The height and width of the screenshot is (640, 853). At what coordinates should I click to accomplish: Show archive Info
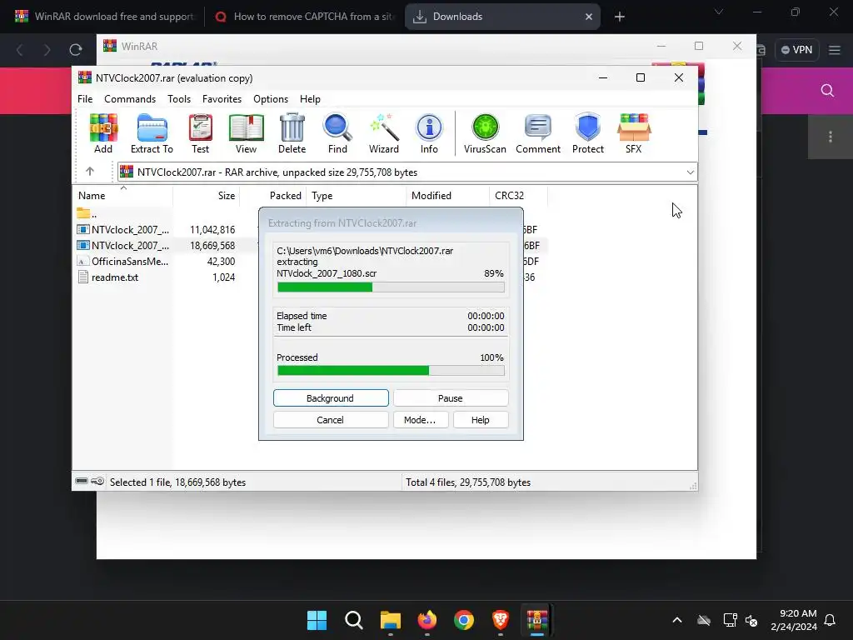(x=429, y=134)
